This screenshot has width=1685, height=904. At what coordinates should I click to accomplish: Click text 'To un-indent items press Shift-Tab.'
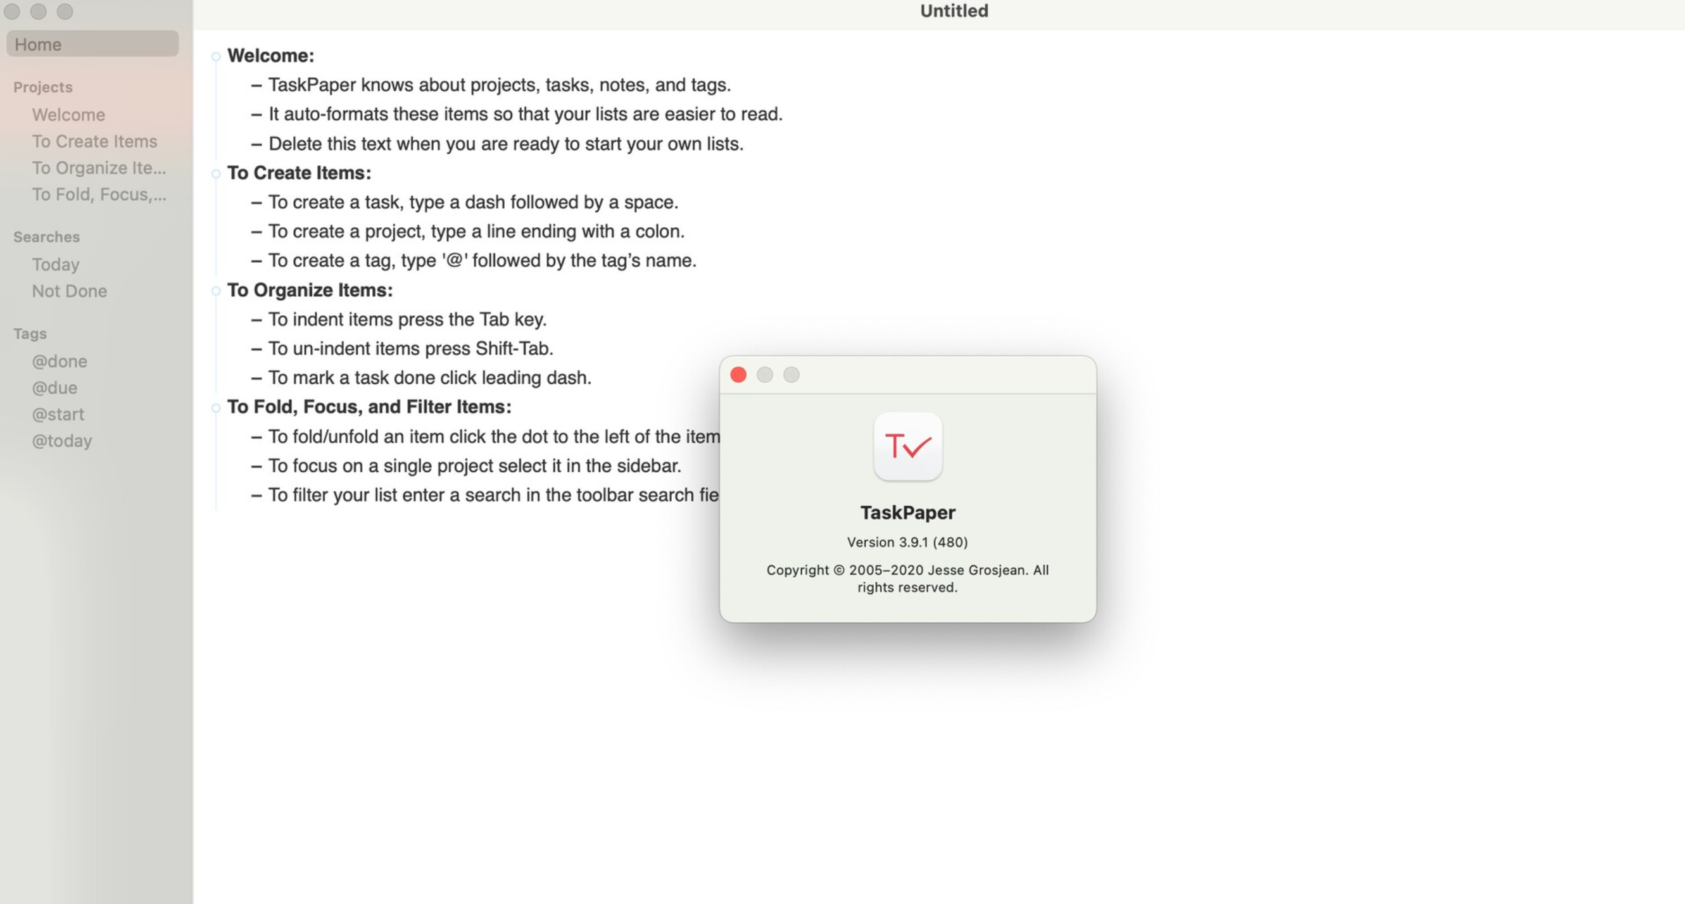coord(411,349)
